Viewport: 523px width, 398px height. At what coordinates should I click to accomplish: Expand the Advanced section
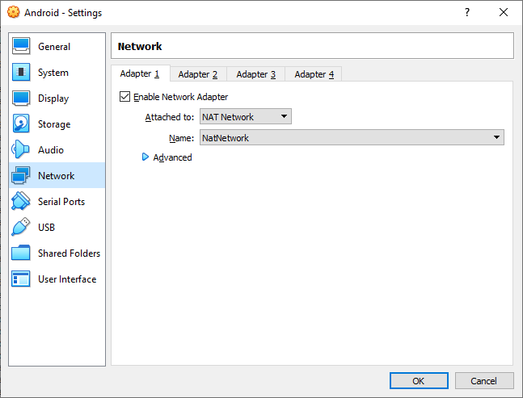[167, 157]
